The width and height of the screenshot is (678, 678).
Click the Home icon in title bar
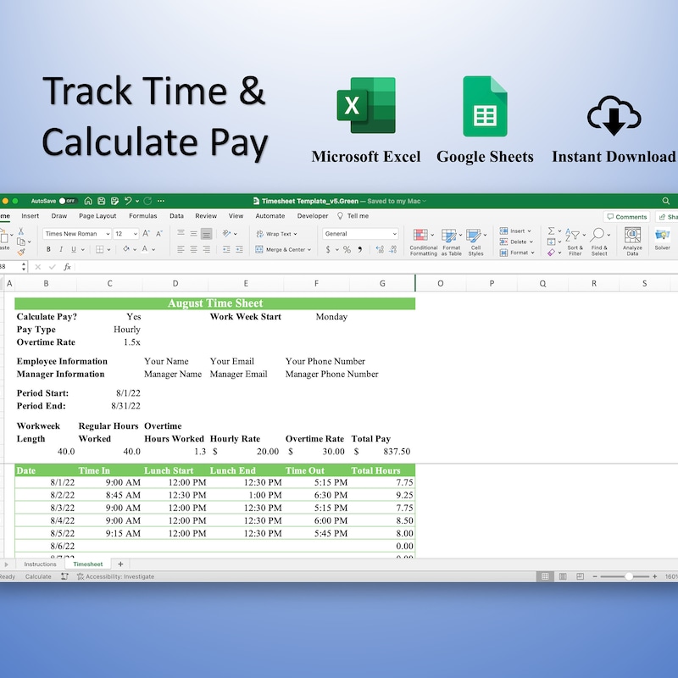coord(88,201)
